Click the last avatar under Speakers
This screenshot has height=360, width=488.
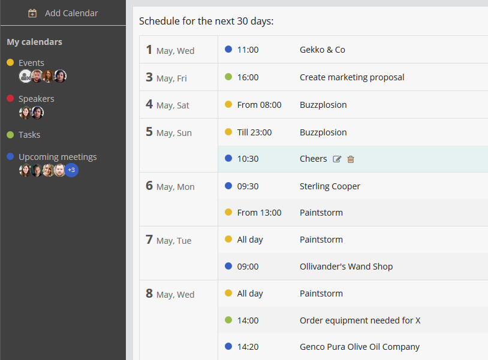coord(37,113)
